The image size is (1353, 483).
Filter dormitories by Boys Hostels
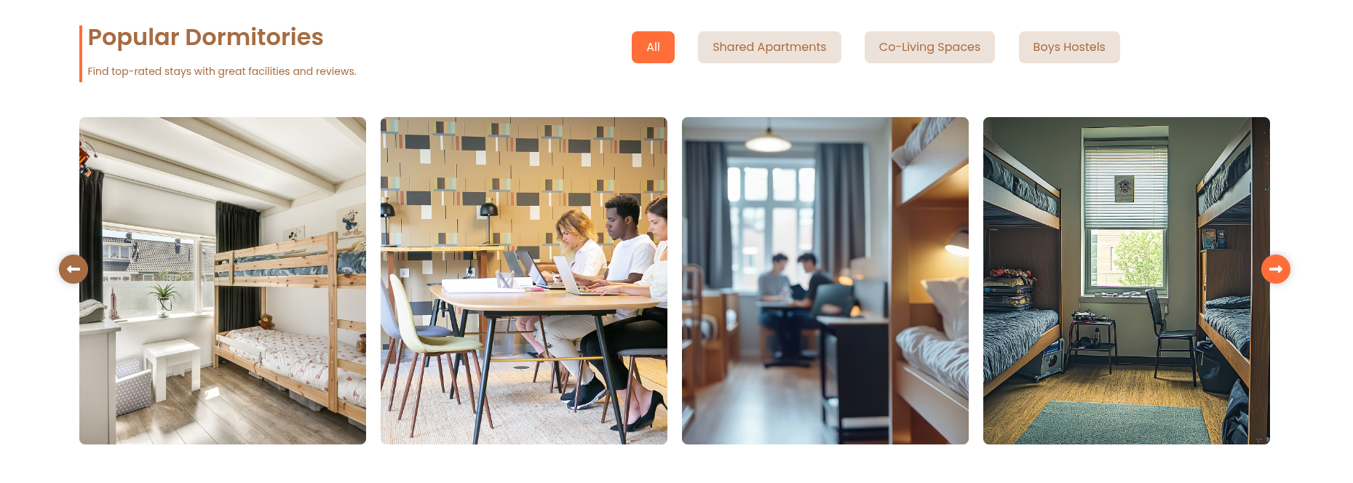click(1069, 47)
